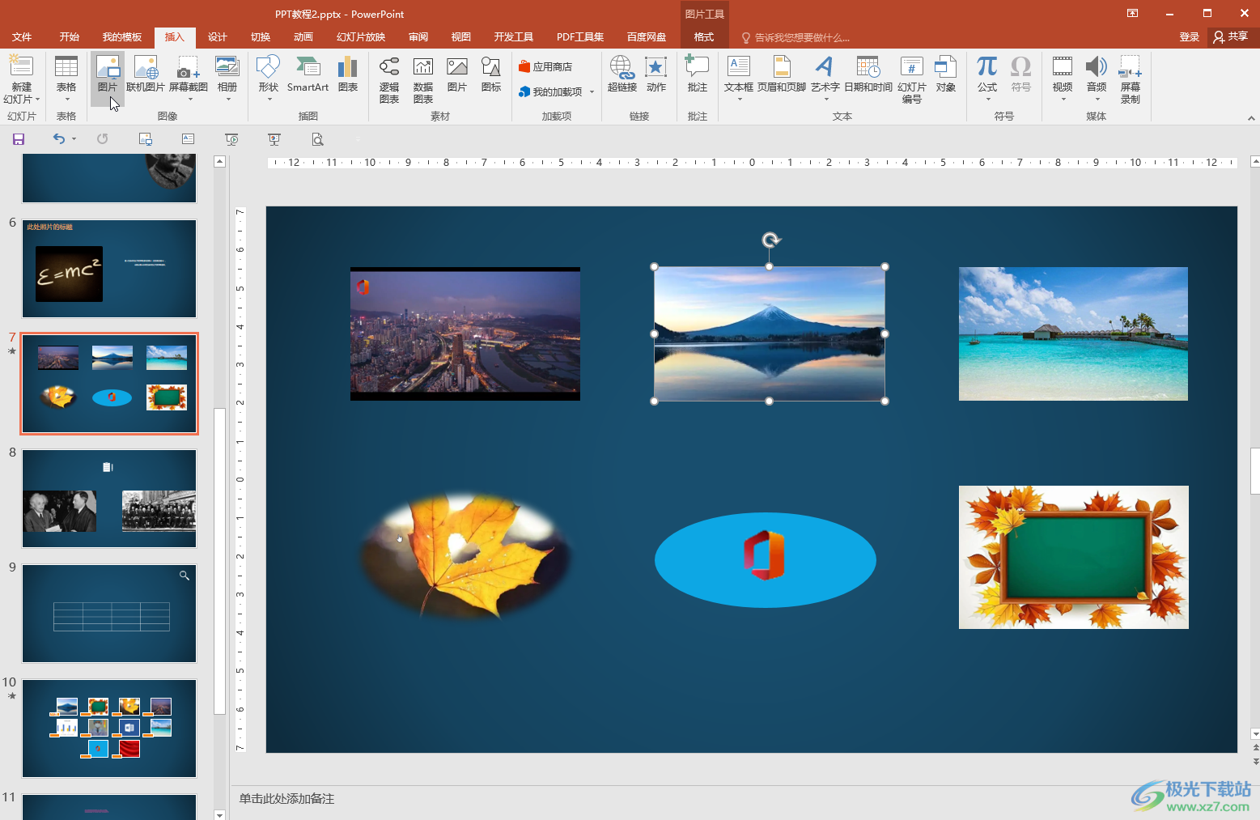
Task: Click the Screenshot (屏幕截图) icon
Action: pyautogui.click(x=189, y=69)
